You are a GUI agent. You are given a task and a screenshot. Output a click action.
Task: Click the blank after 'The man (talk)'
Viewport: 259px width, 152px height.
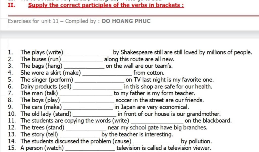click(x=86, y=94)
